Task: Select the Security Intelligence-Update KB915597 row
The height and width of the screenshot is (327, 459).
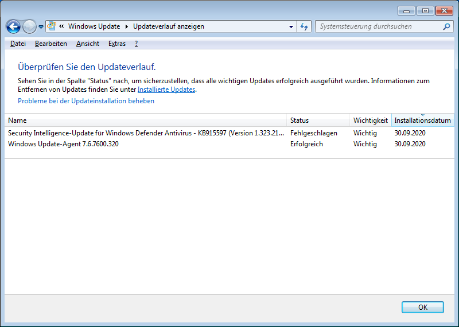Action: tap(229, 133)
